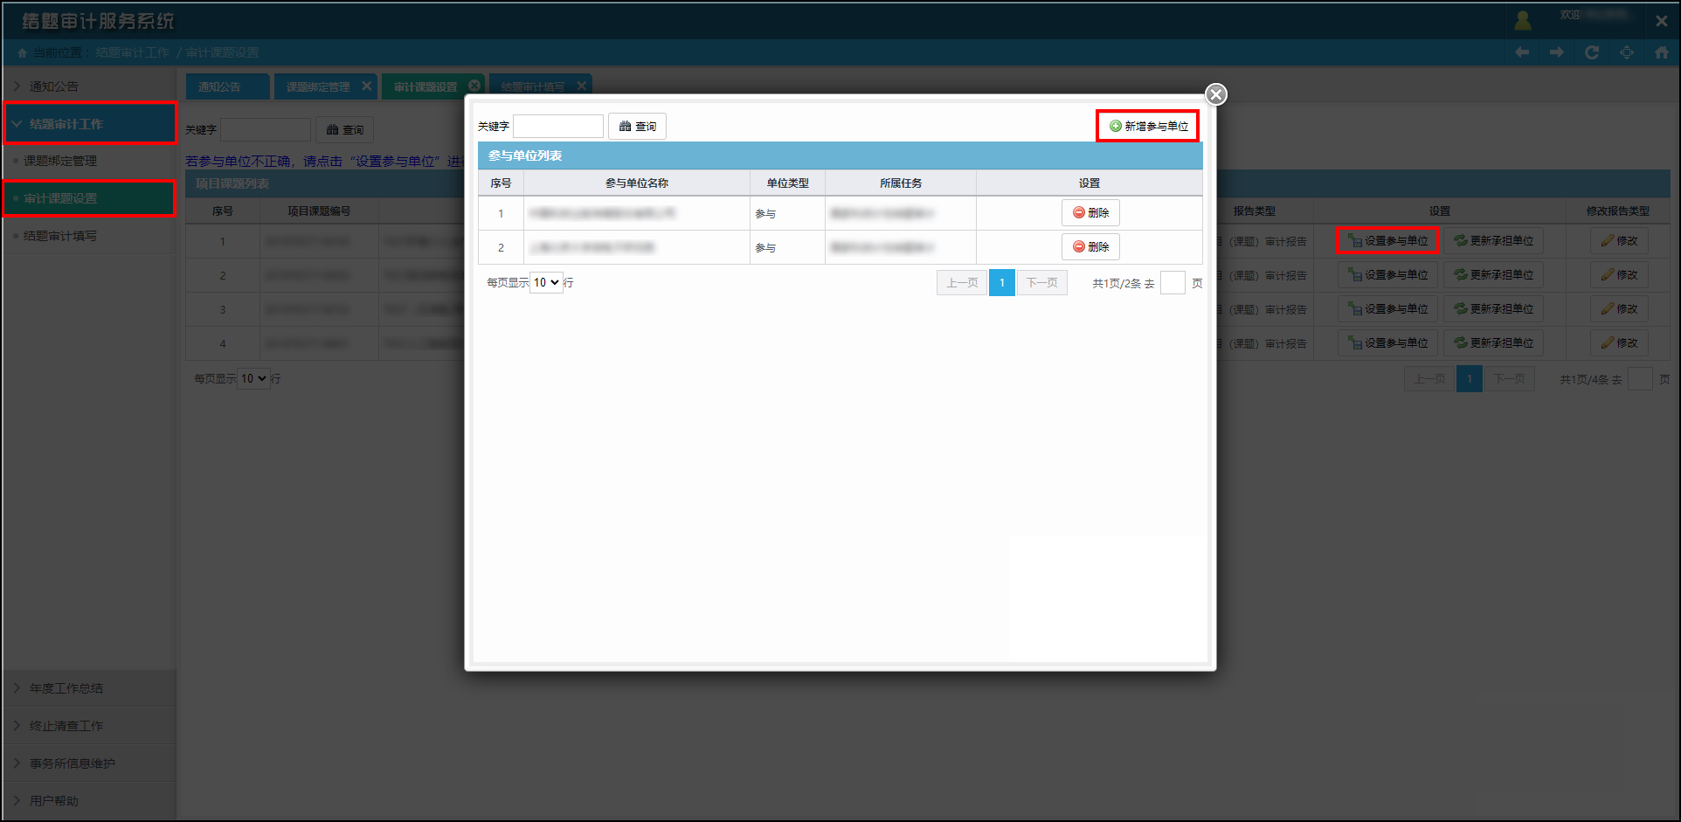The width and height of the screenshot is (1681, 822).
Task: Go to page 1 in dialog pagination
Action: click(x=1001, y=283)
